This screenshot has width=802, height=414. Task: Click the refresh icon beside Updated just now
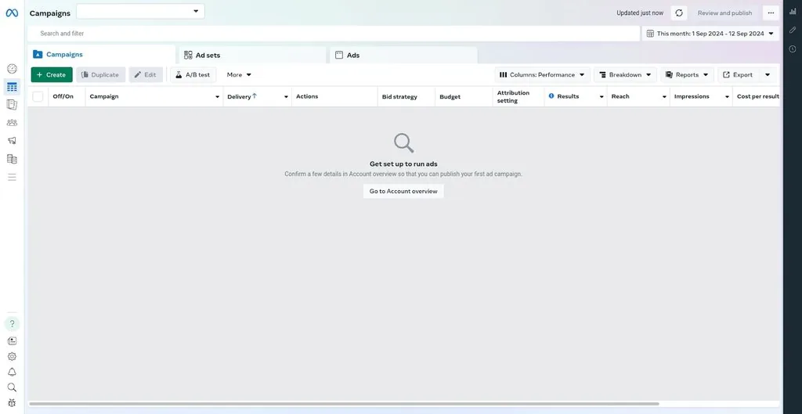(x=679, y=13)
